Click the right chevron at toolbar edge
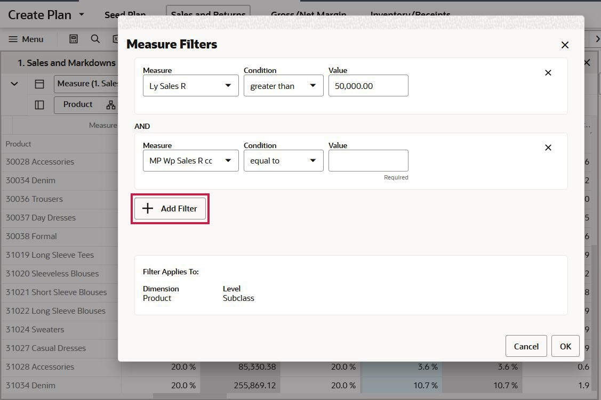This screenshot has width=601, height=400. coord(597,38)
